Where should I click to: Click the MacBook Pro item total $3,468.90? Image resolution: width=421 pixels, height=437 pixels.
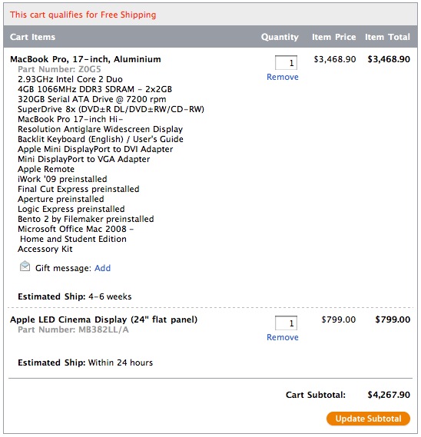tap(389, 59)
